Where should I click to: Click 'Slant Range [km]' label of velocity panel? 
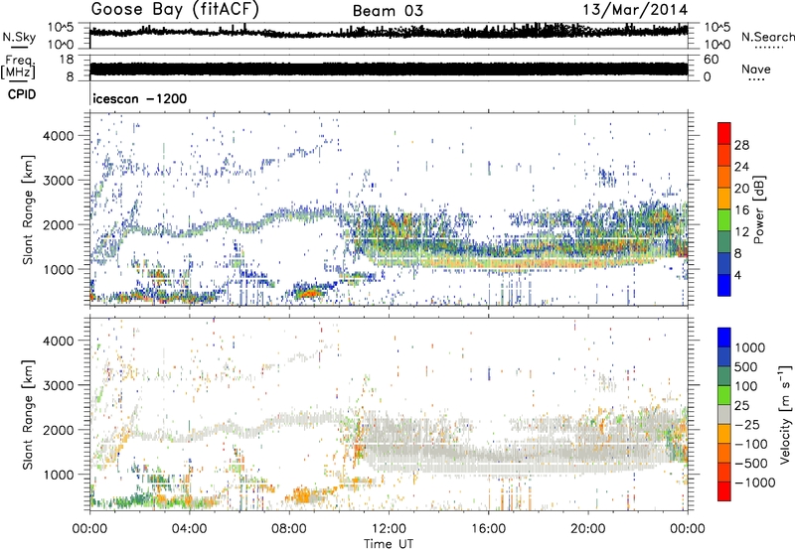[29, 414]
